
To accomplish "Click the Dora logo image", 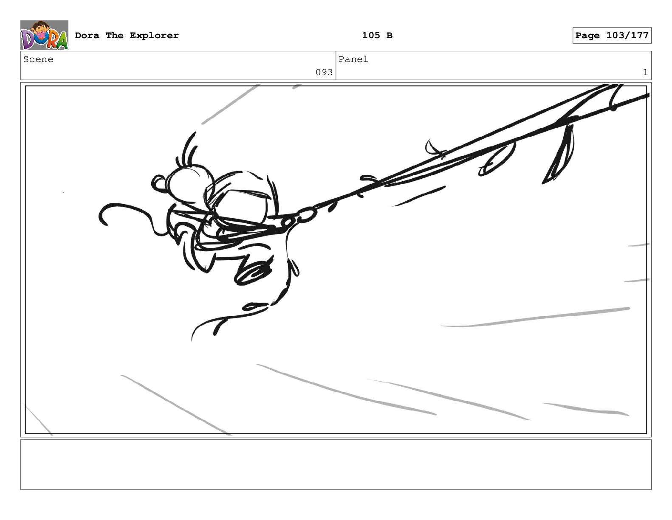I will pyautogui.click(x=44, y=35).
